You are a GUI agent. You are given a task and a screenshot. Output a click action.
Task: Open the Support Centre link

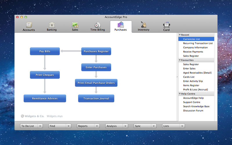(192, 102)
